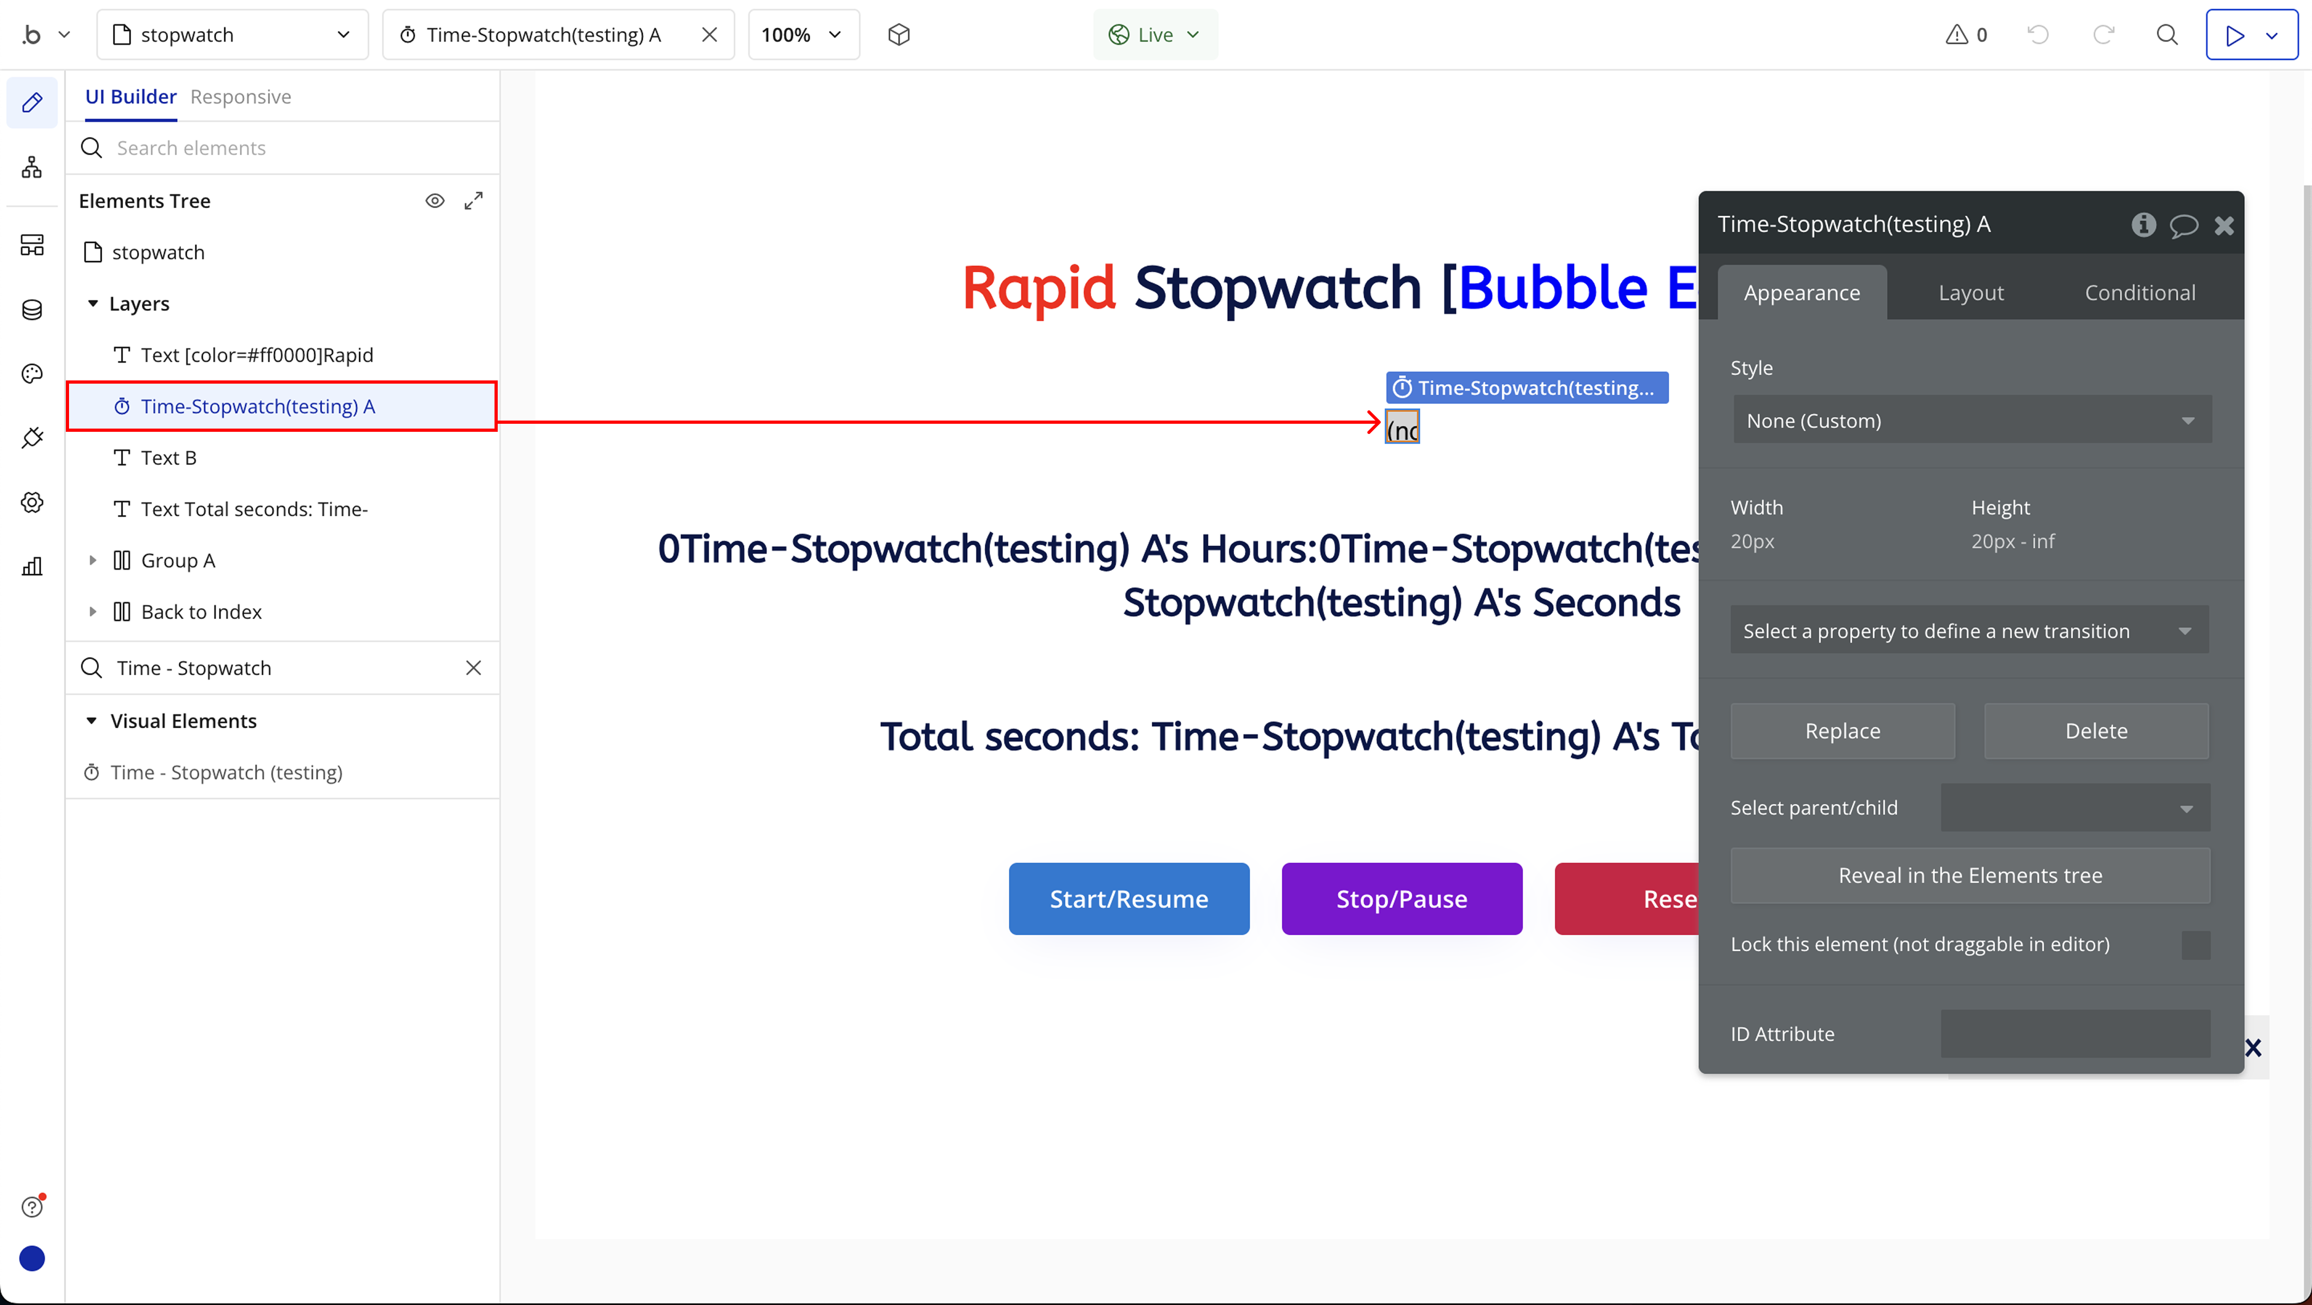Open the Data tab database icon
This screenshot has height=1305, width=2312.
click(32, 310)
